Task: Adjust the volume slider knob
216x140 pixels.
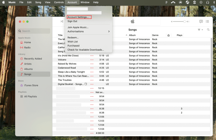Action: (185, 22)
